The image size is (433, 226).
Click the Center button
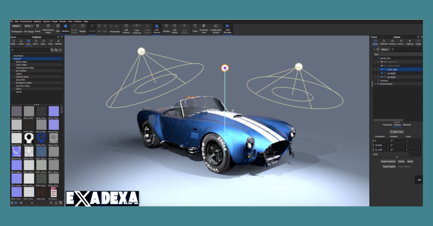pos(401,161)
